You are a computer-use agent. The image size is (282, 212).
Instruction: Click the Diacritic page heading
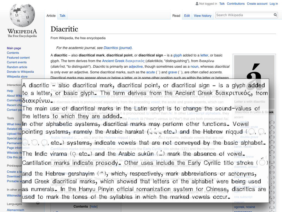click(64, 29)
